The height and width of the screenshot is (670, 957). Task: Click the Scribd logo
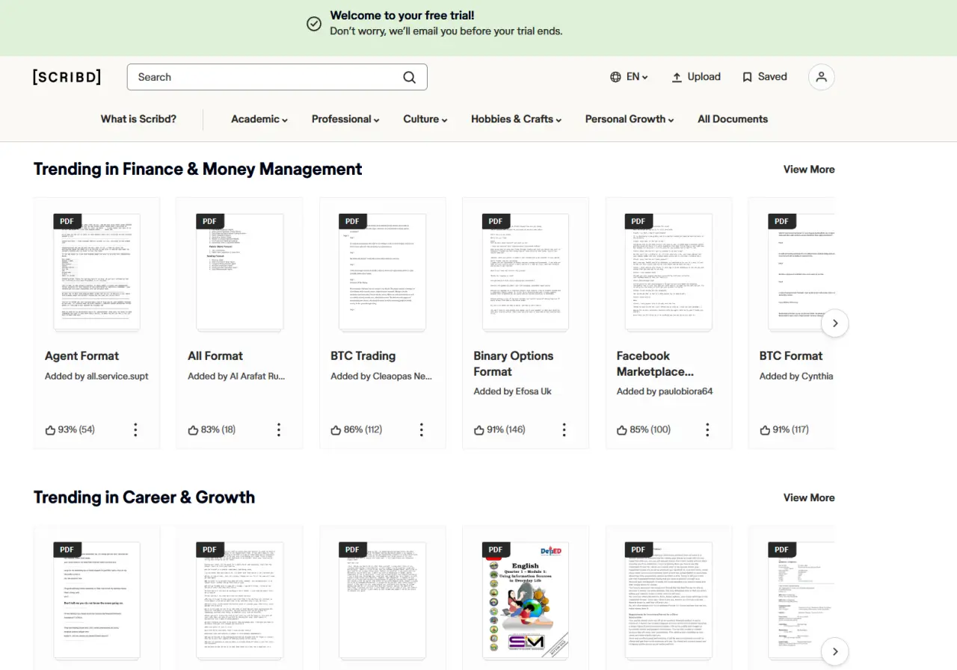(67, 77)
